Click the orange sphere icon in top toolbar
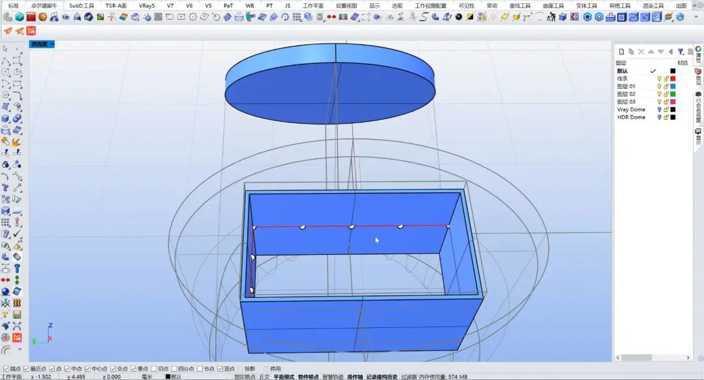The image size is (704, 380). (x=42, y=17)
